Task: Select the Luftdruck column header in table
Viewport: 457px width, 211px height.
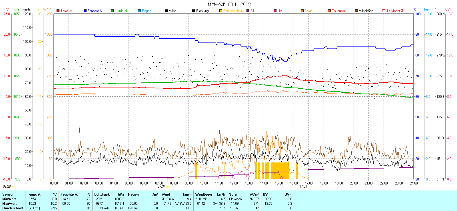Action: (x=102, y=194)
